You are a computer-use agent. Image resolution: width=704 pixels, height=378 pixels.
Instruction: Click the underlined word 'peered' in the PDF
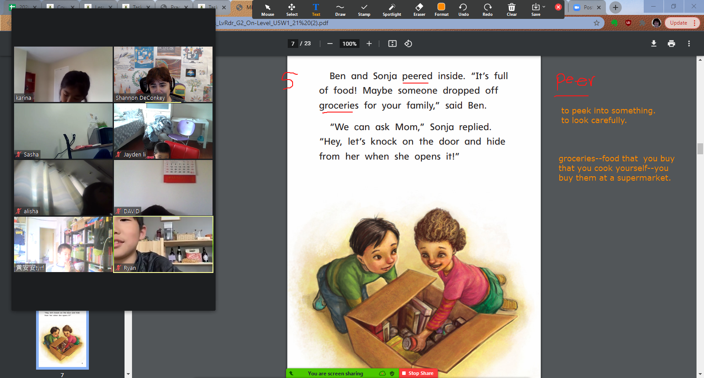(x=417, y=76)
